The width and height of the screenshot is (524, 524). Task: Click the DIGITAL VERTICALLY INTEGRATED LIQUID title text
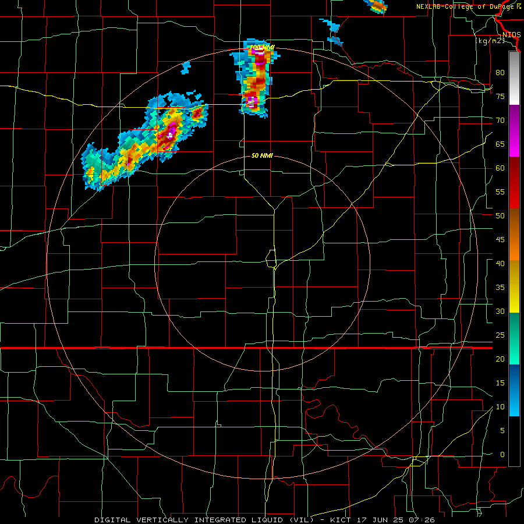(189, 520)
